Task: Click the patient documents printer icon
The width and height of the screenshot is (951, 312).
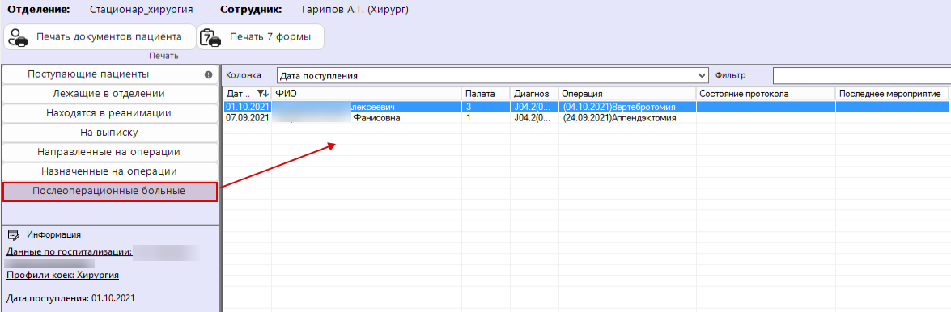Action: (x=18, y=37)
